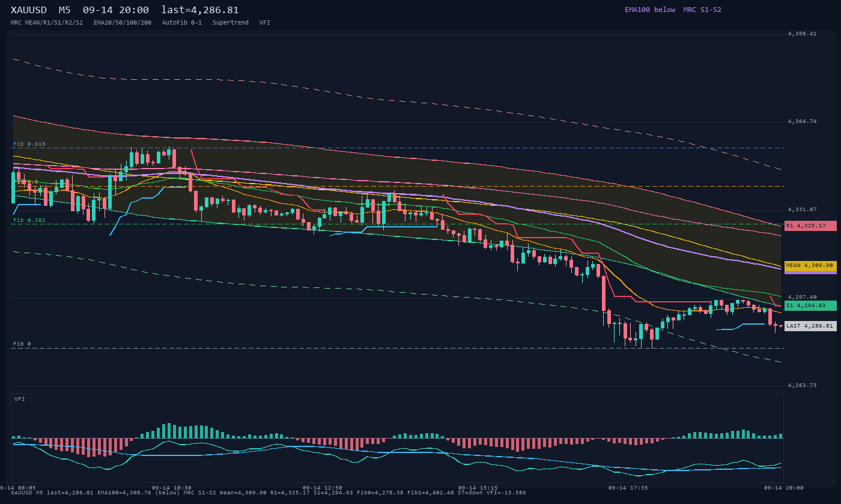Click the LAST 4,286.81 price tag
This screenshot has width=841, height=504.
(810, 326)
